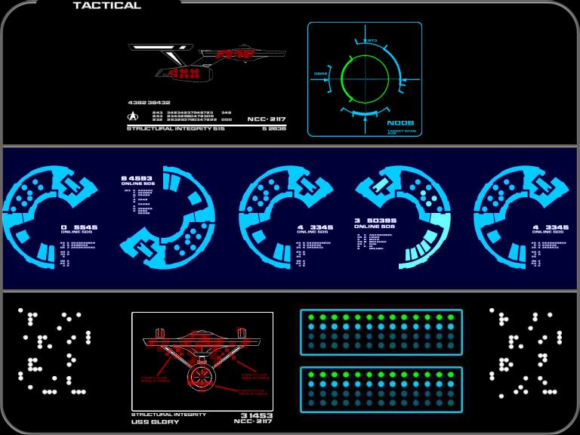Click the middle deck ring labeled 4 3345

(286, 217)
